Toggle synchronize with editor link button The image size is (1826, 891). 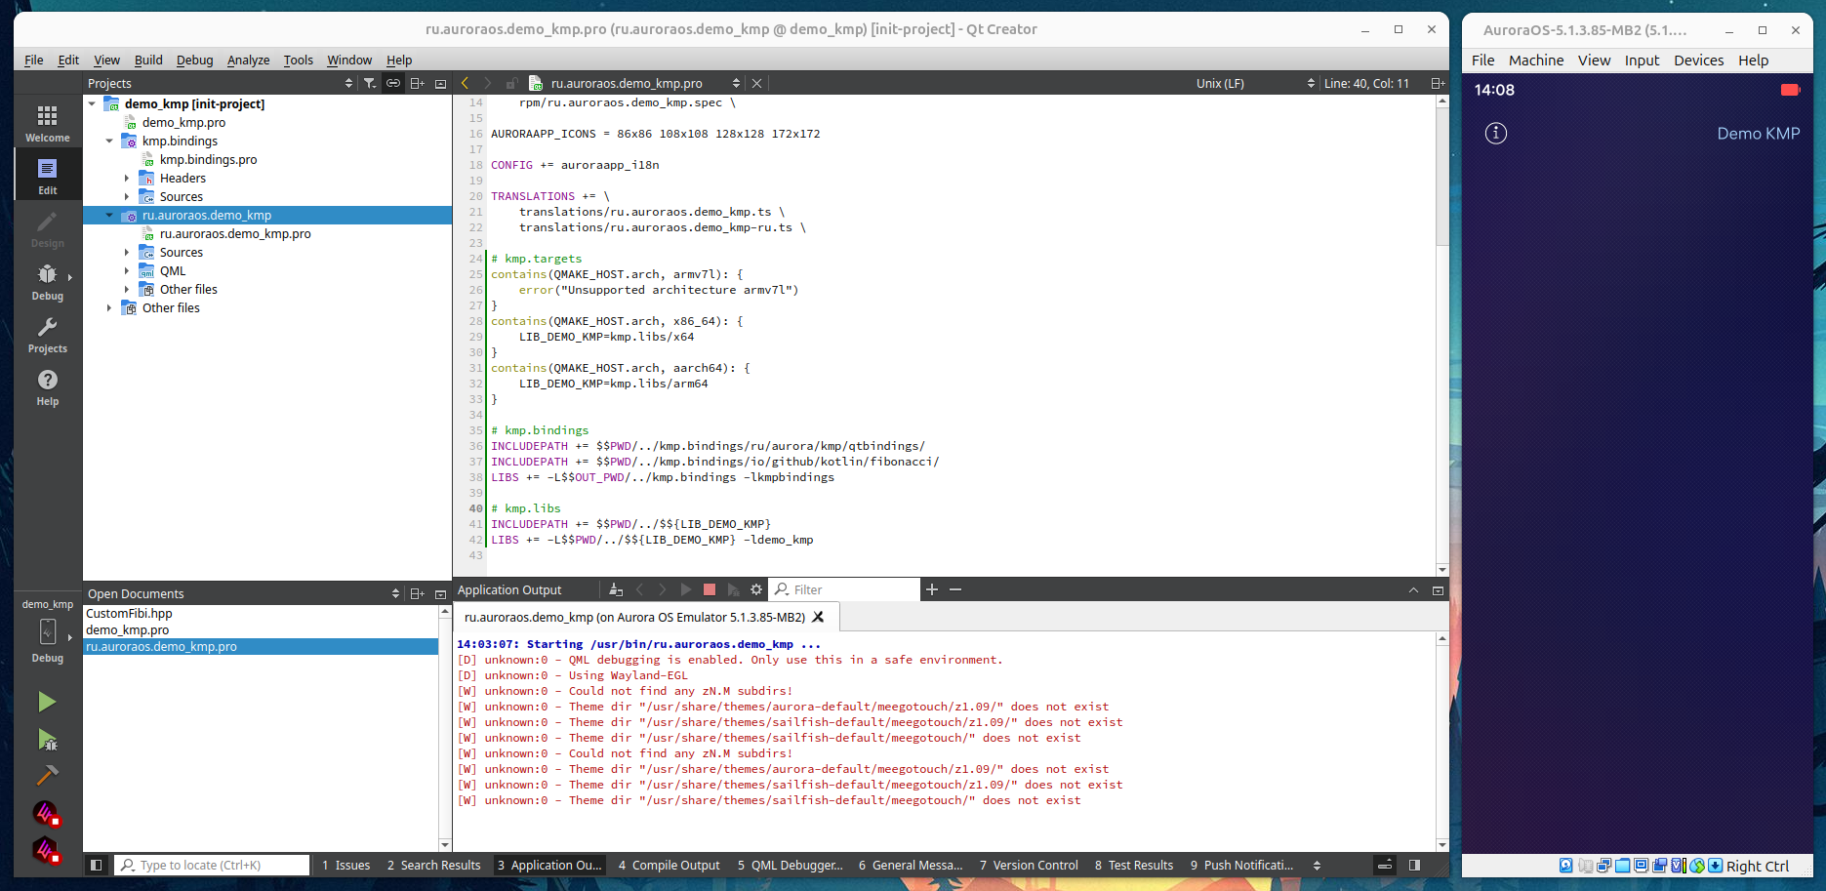[393, 83]
